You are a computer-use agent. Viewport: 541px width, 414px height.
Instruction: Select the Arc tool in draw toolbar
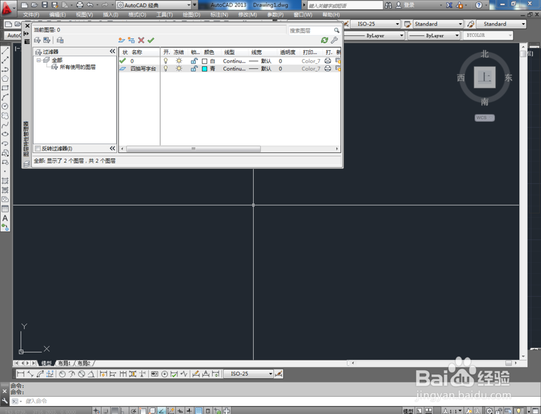tap(5, 97)
